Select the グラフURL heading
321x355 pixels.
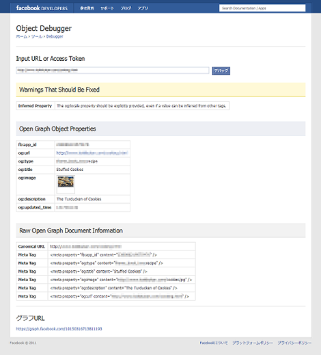click(30, 318)
